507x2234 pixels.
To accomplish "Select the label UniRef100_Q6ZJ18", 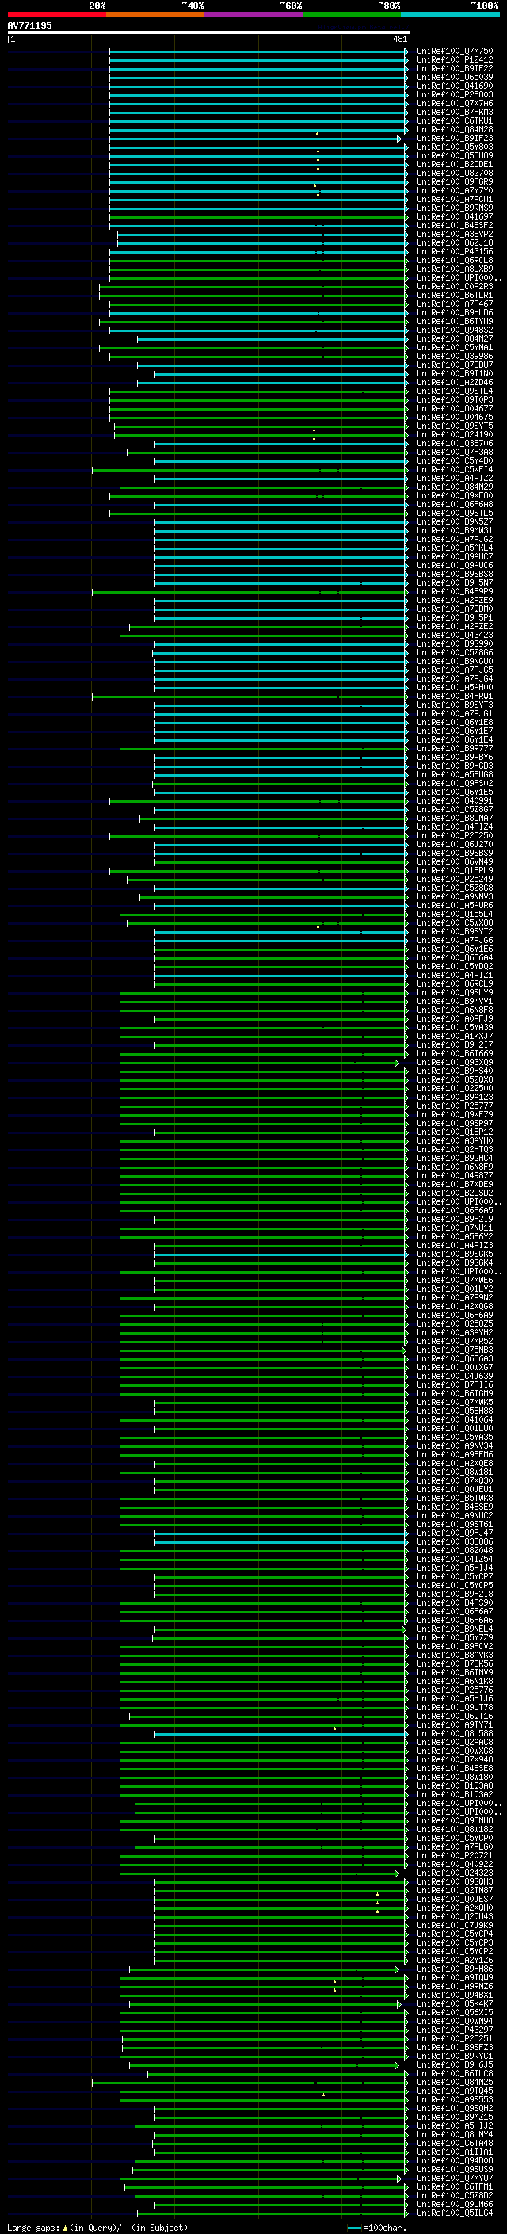I will (454, 244).
